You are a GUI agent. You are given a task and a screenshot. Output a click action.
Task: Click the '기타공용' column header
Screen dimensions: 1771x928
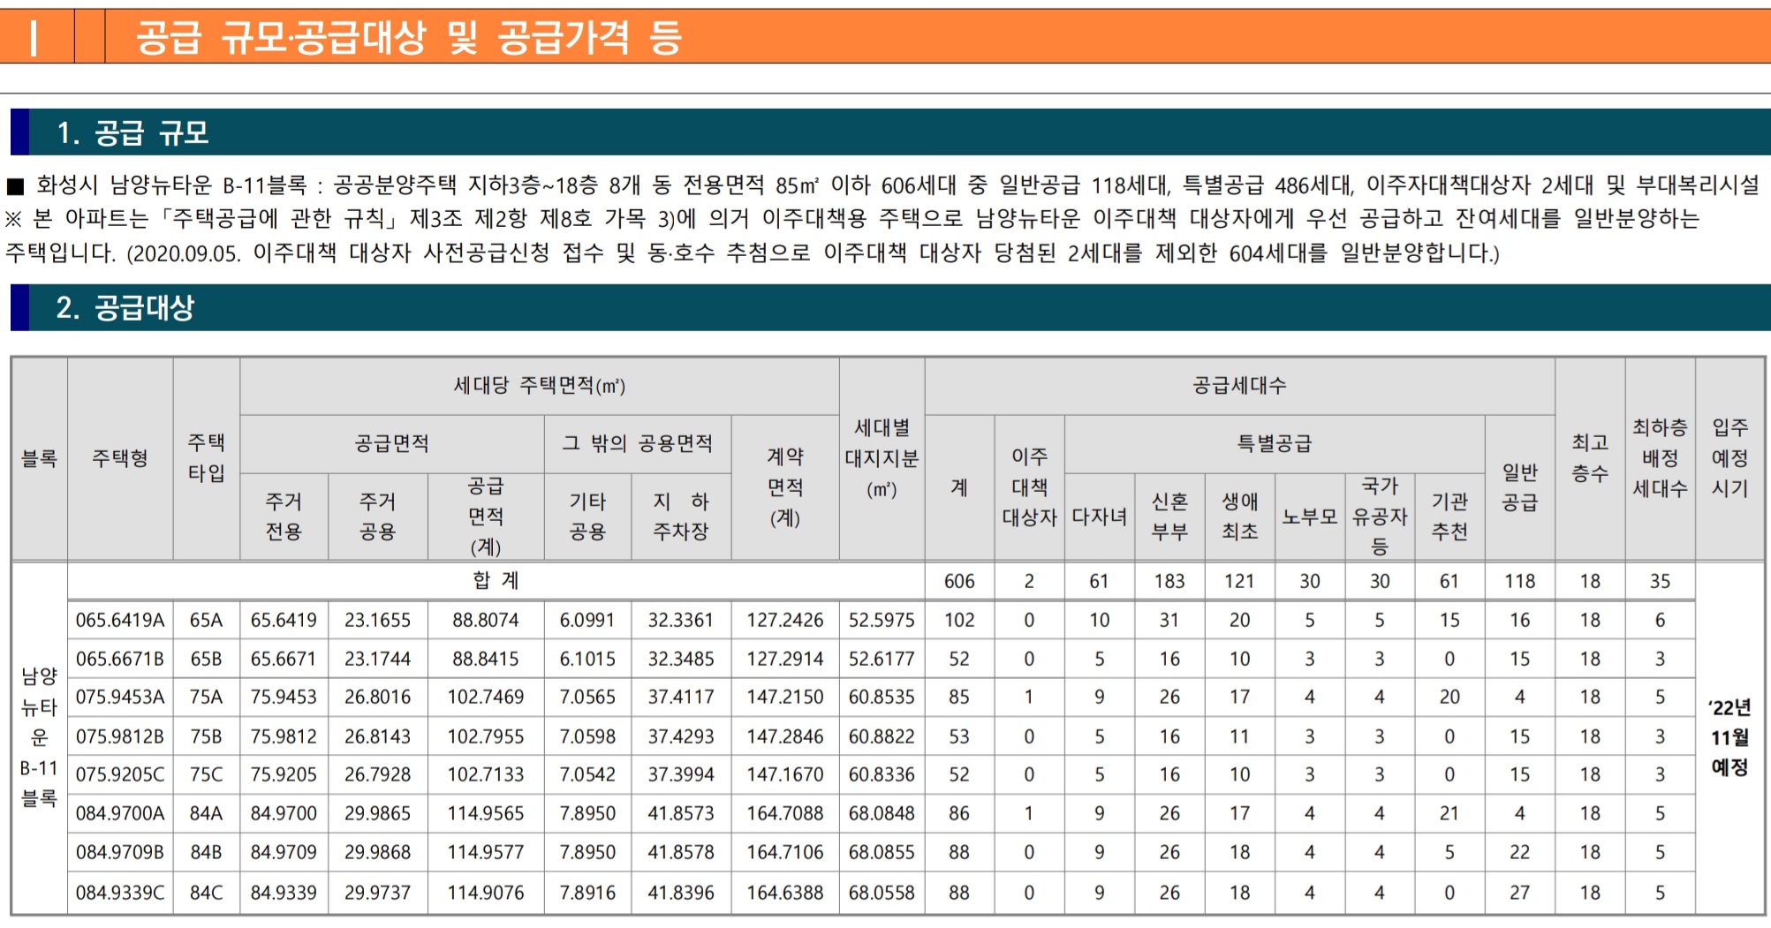587,517
